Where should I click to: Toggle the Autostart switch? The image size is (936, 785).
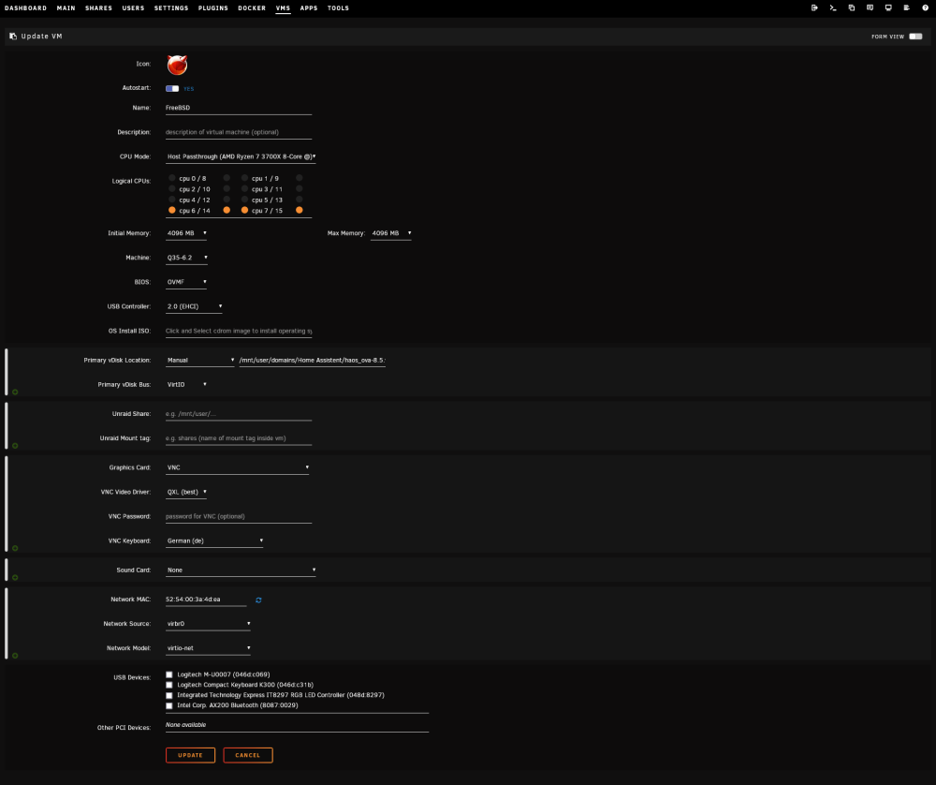(x=172, y=88)
